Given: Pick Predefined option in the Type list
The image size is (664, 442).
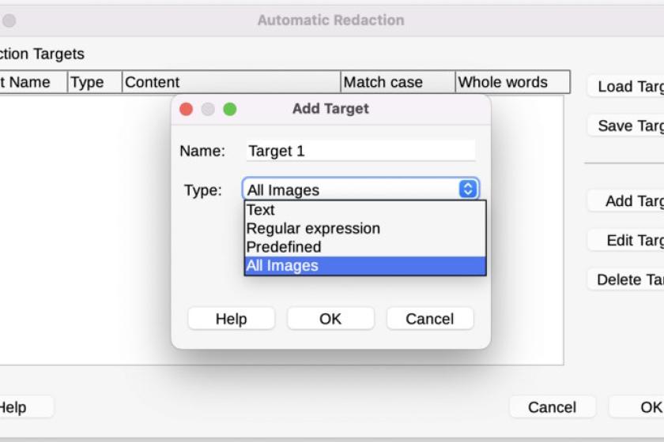Looking at the screenshot, I should 365,247.
